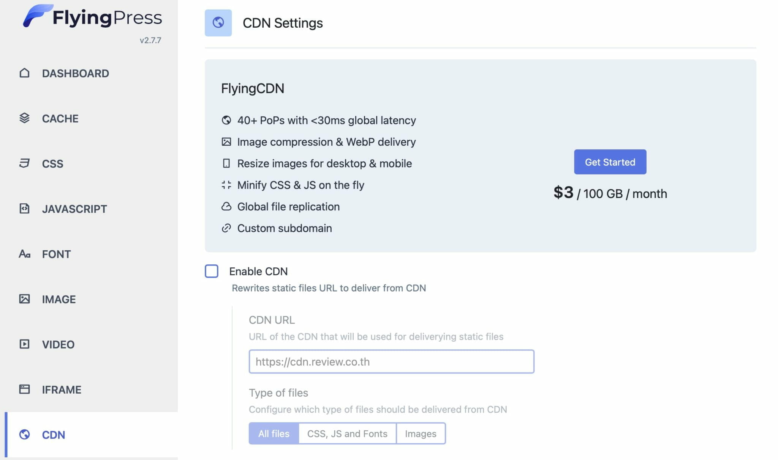
Task: Click the CDN URL label
Action: (272, 320)
